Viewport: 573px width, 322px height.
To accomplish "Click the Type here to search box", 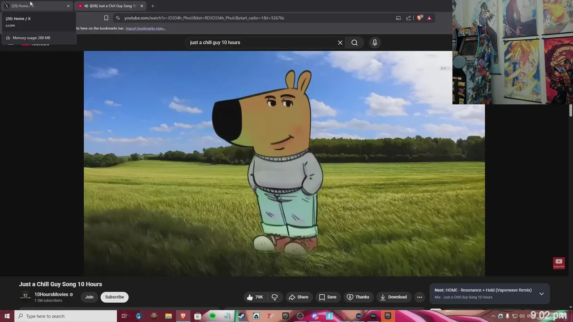I will pos(66,316).
